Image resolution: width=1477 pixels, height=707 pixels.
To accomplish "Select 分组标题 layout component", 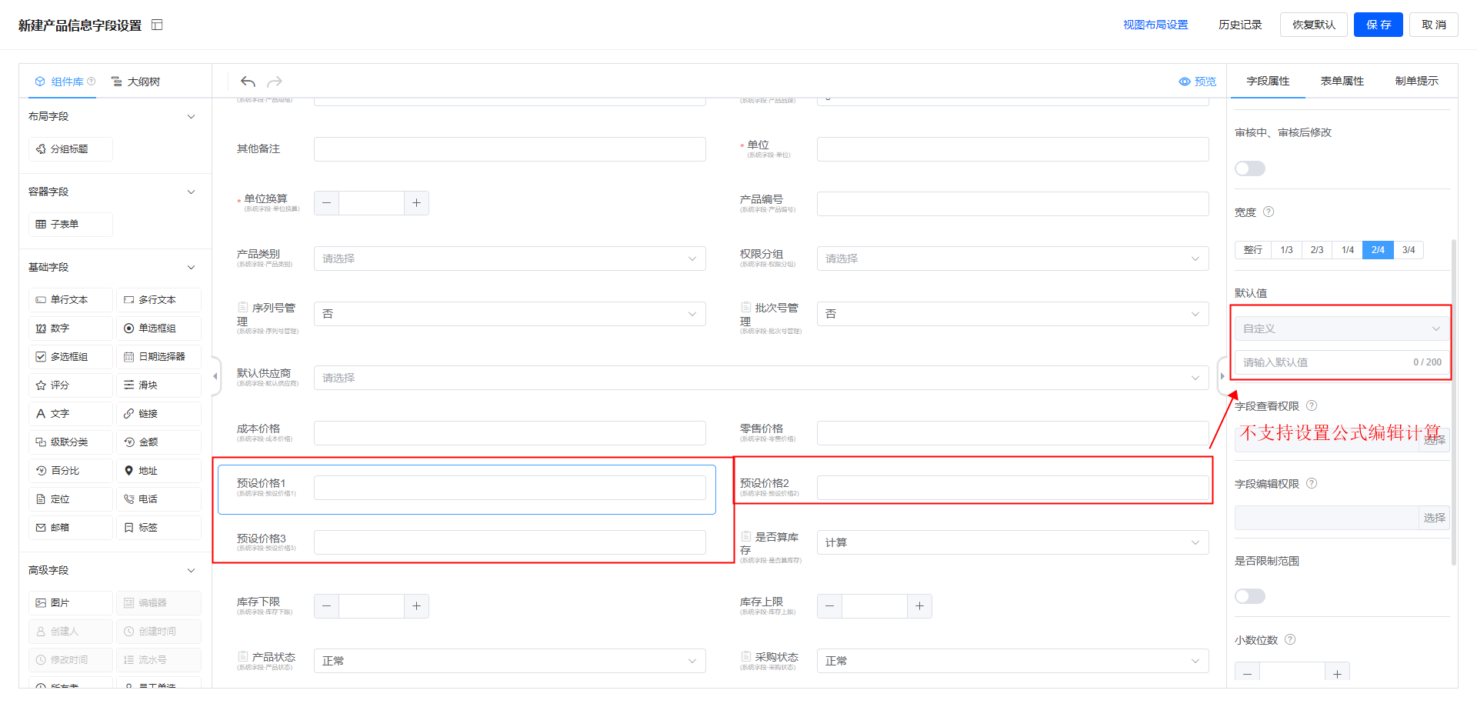I will [x=71, y=149].
